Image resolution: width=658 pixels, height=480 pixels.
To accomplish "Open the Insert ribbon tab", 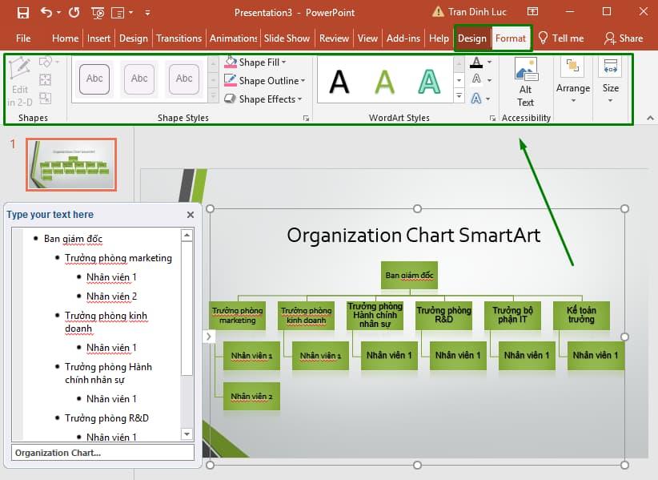I will [98, 38].
